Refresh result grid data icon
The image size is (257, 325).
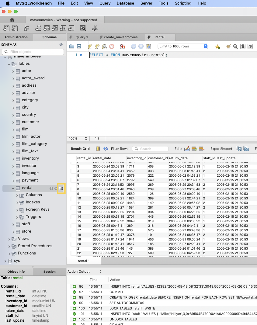106,149
